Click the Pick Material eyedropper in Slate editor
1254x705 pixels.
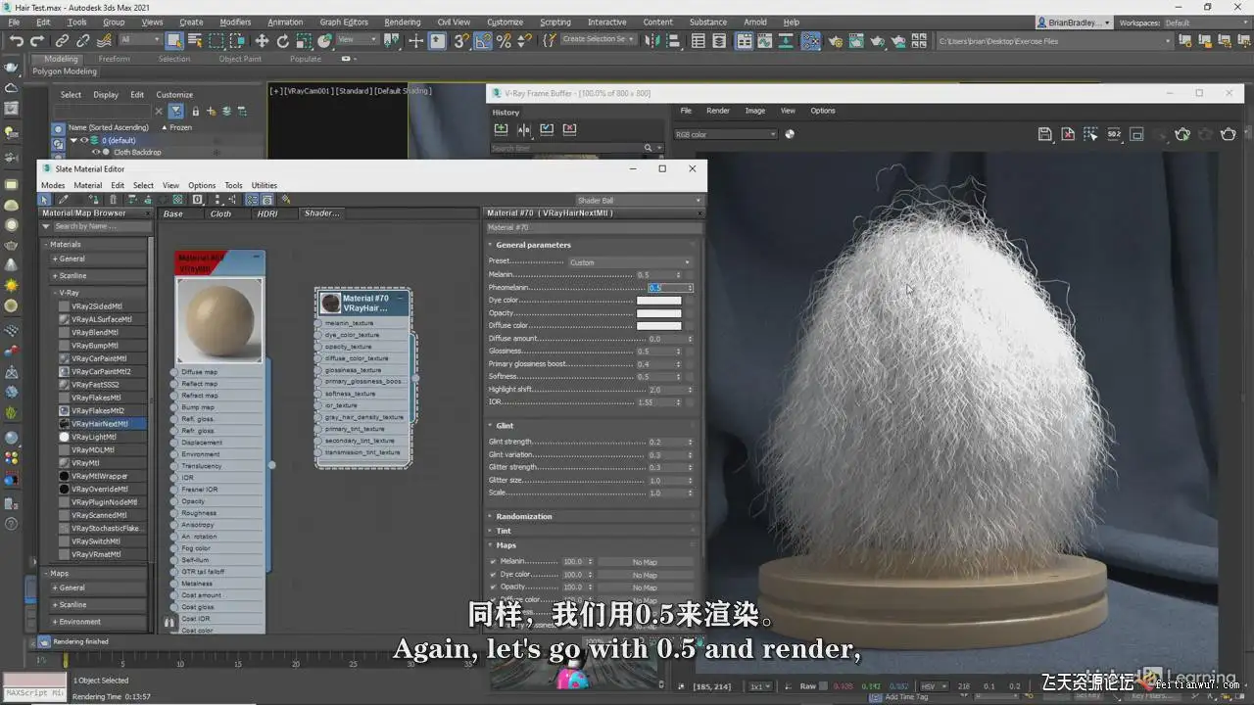tap(64, 200)
